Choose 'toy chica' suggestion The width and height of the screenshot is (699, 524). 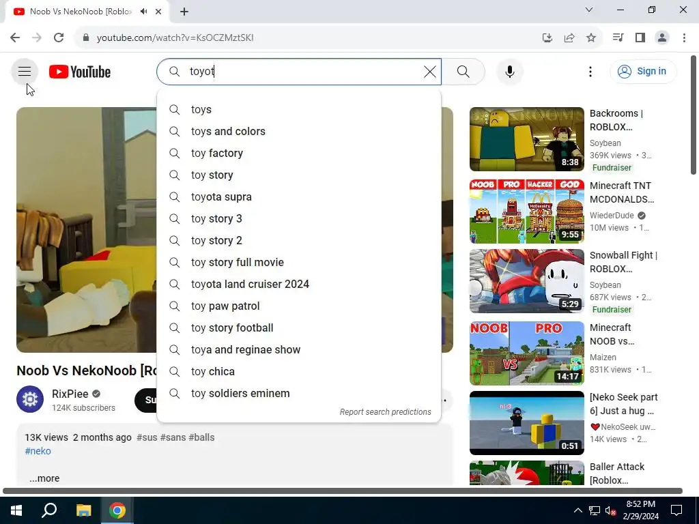tap(299, 372)
